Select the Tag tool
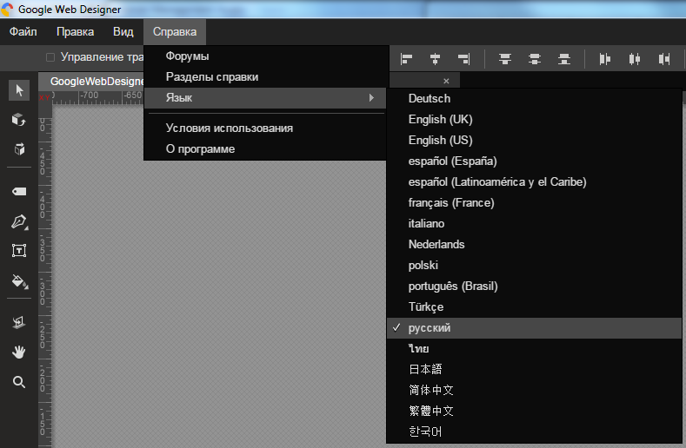Viewport: 686px width, 448px height. pyautogui.click(x=19, y=191)
